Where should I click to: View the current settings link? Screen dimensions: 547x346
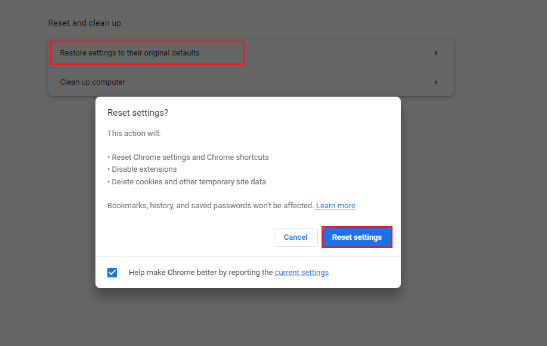coord(301,273)
